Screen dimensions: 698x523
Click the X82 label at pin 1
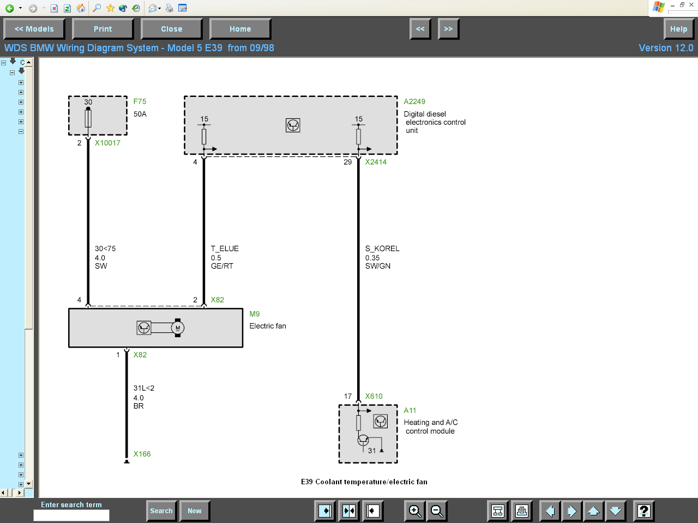coord(140,355)
